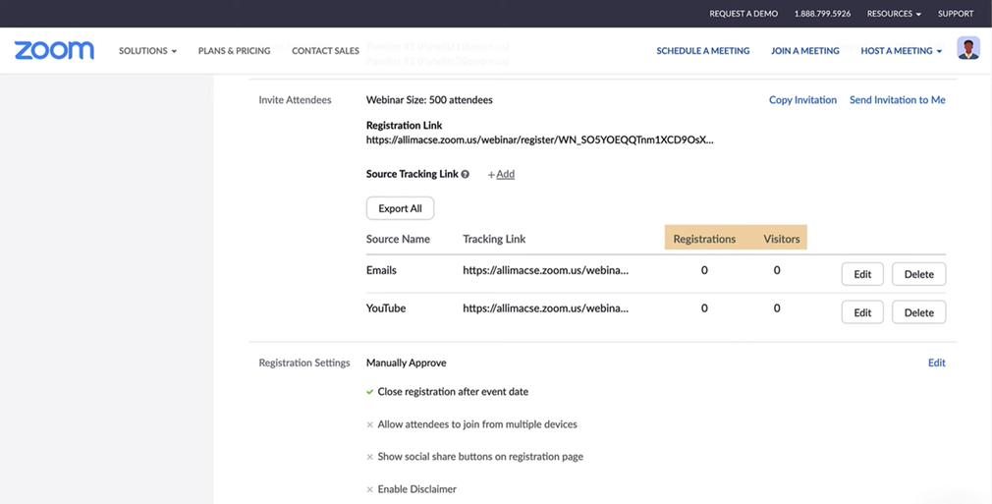Click the X icon beside Allow attendees to join
This screenshot has height=504, width=992.
coord(370,425)
